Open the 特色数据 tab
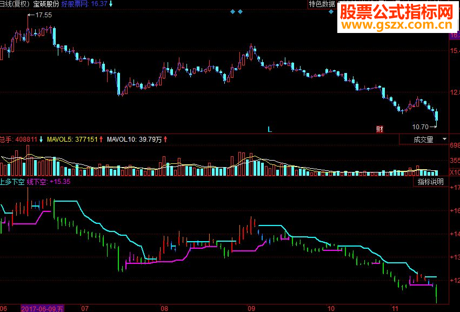The height and width of the screenshot is (312, 460). 322,4
